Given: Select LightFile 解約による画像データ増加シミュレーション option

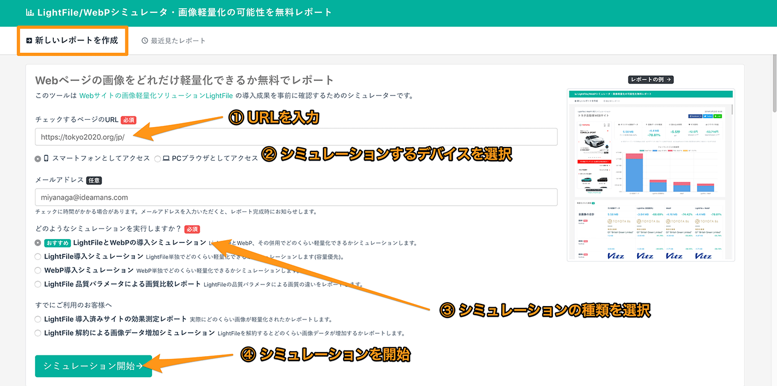Looking at the screenshot, I should (38, 333).
